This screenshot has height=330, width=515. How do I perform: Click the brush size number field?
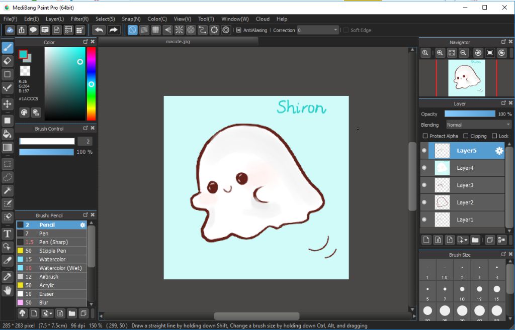tap(85, 141)
